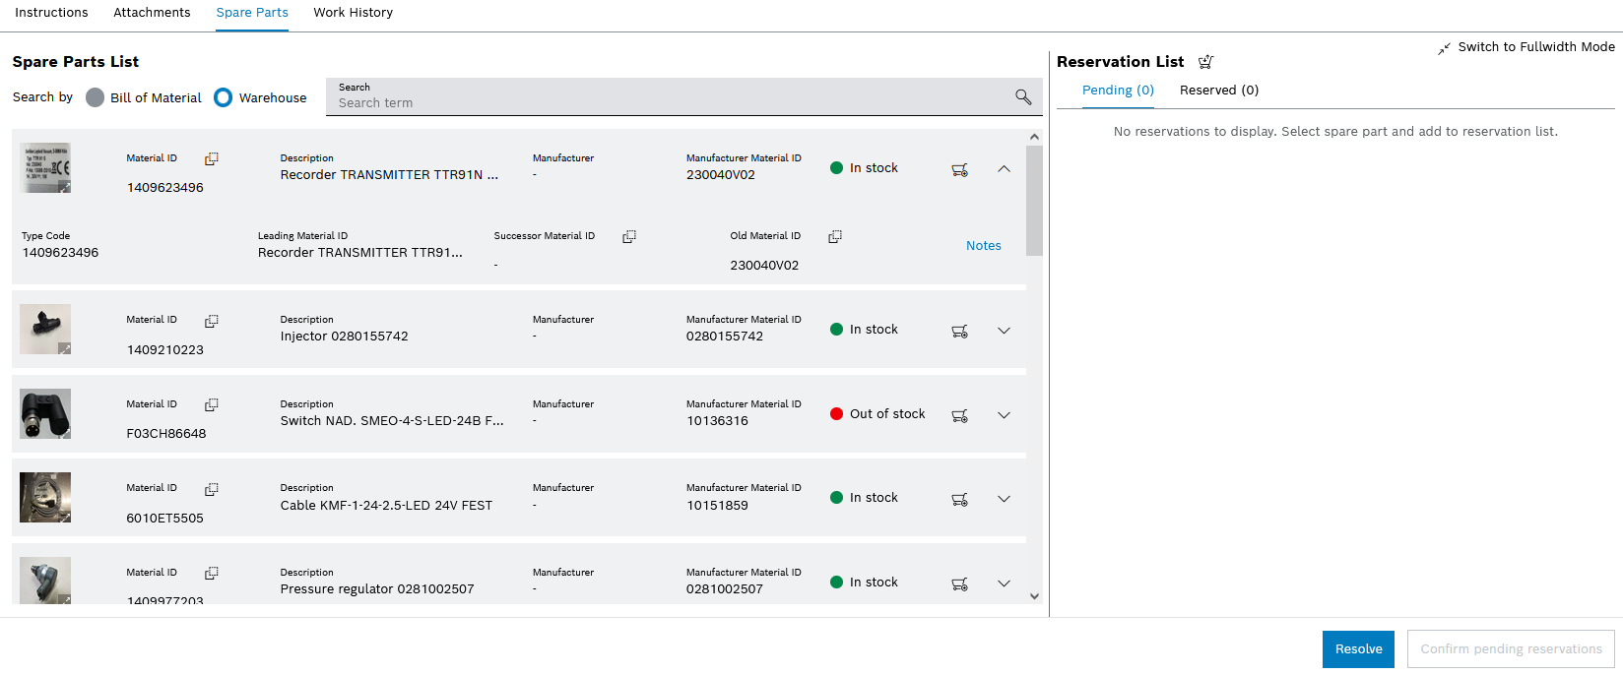The width and height of the screenshot is (1623, 675).
Task: Select Bill of Material search option
Action: coord(95,97)
